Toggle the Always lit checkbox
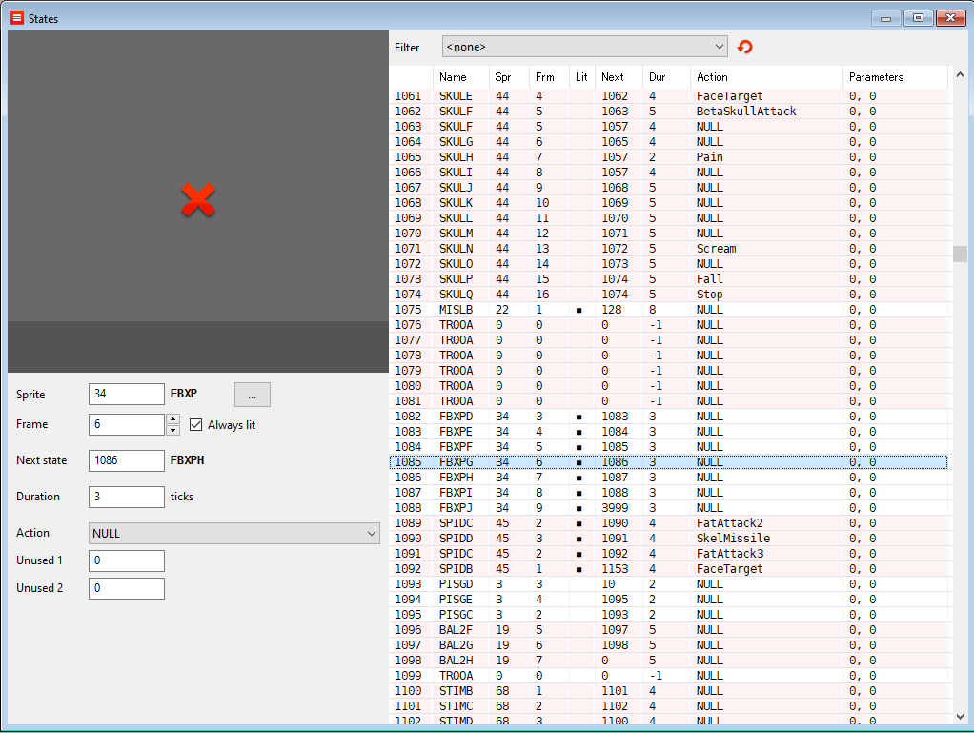Screen dimensions: 974x733 195,425
